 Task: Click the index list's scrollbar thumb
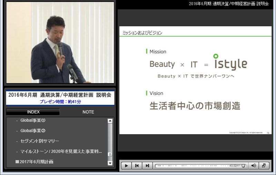[110, 154]
